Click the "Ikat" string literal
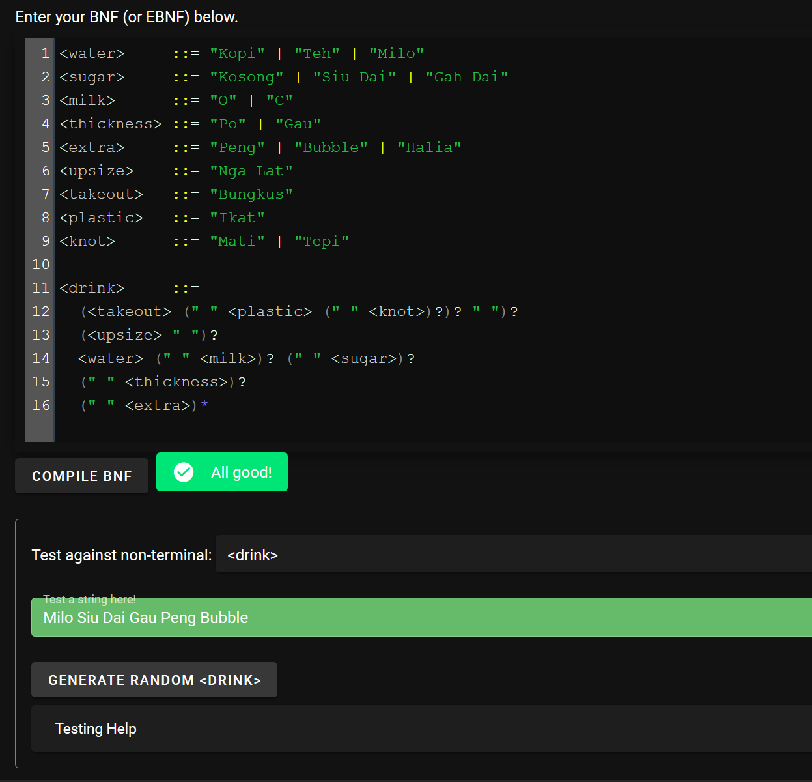Image resolution: width=812 pixels, height=782 pixels. click(237, 218)
